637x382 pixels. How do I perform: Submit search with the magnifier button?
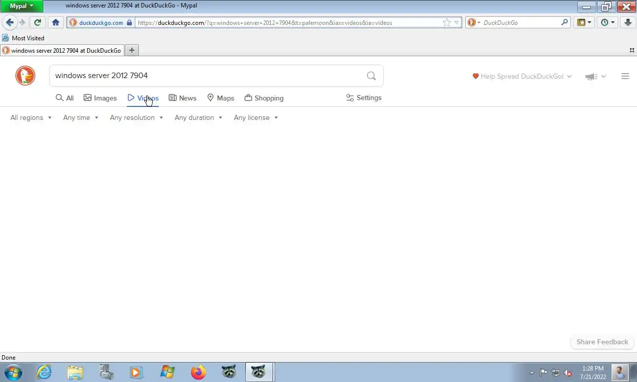(x=371, y=76)
